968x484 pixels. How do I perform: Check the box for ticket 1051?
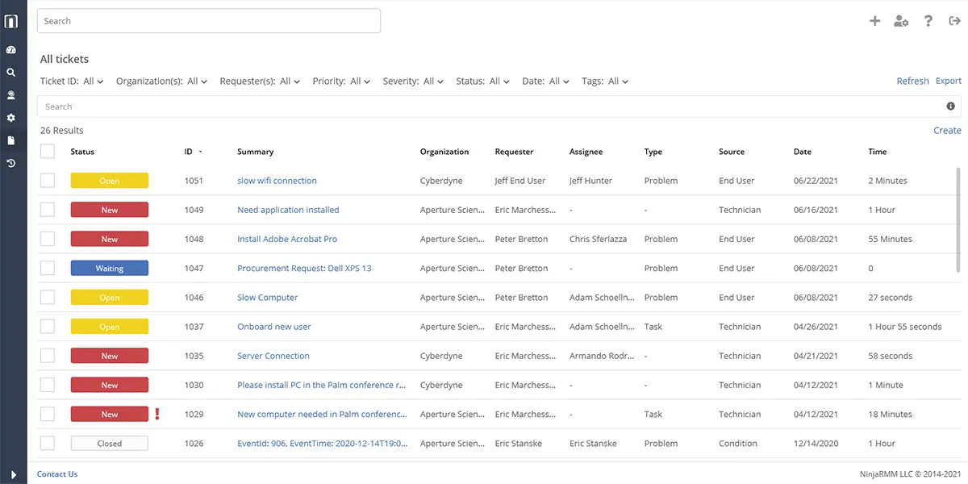(48, 181)
